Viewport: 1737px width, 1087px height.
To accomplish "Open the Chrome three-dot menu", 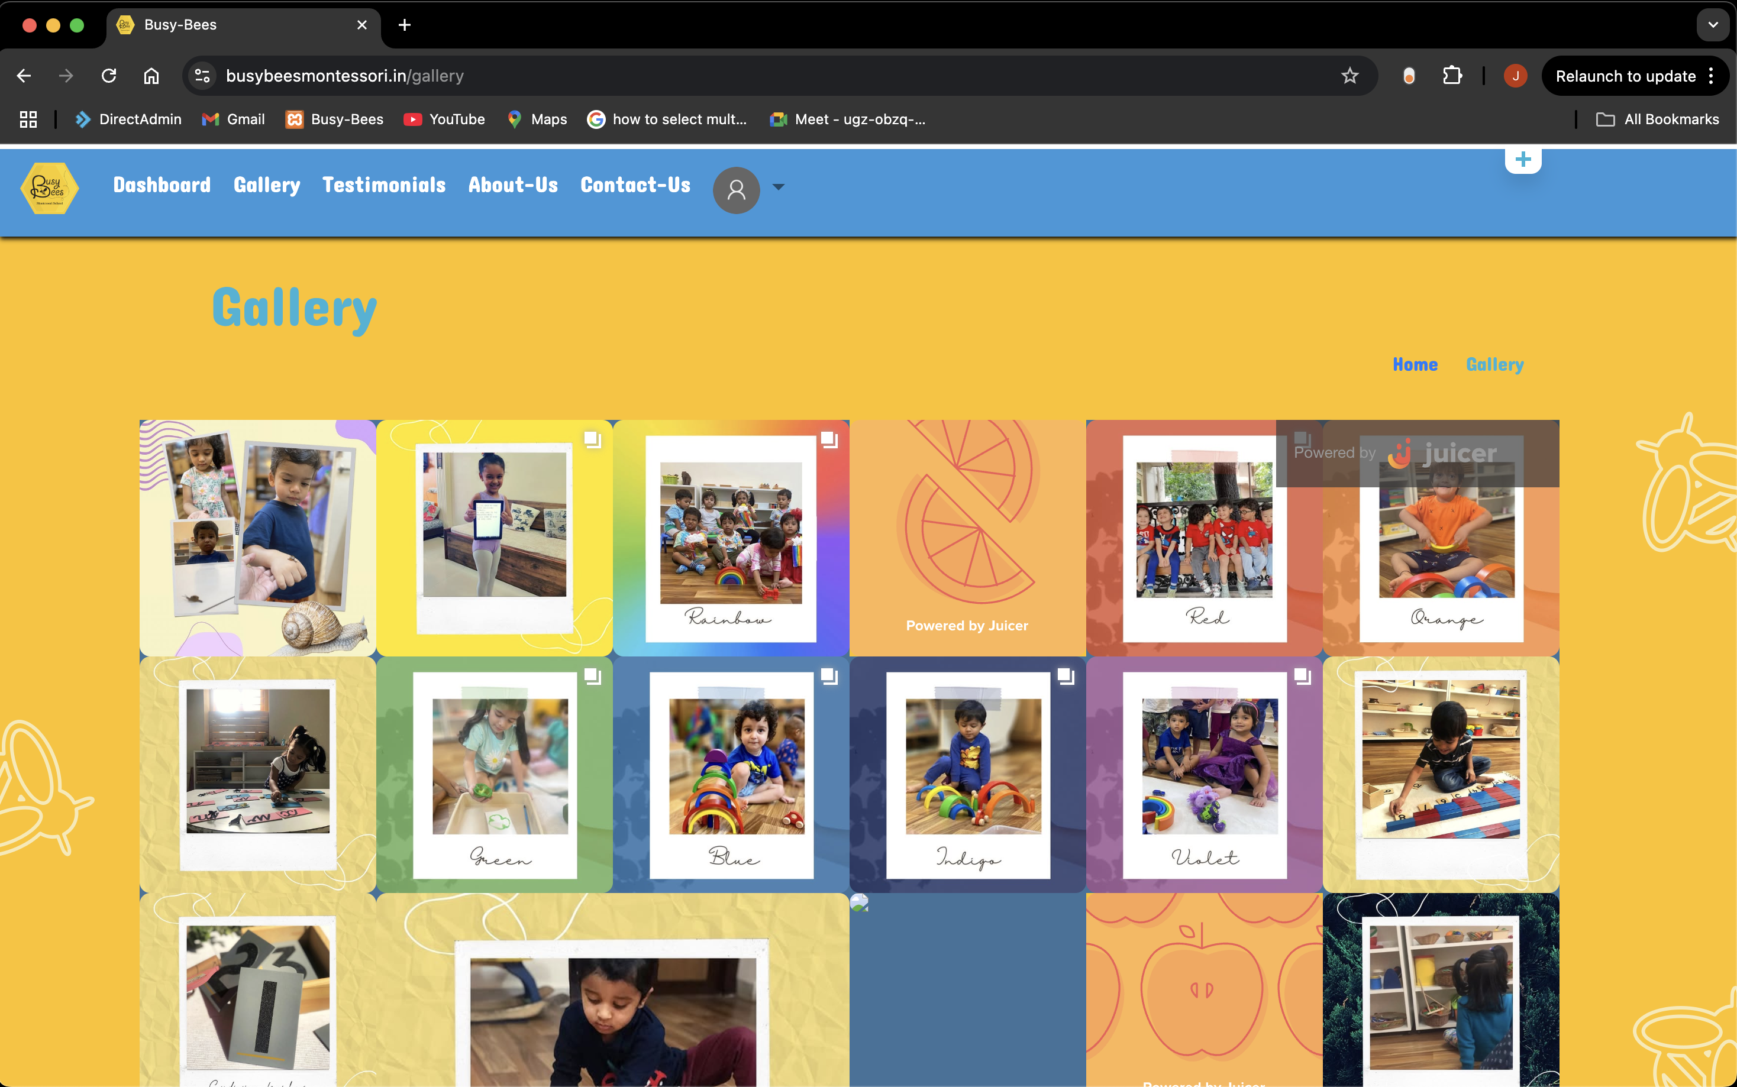I will click(x=1711, y=76).
